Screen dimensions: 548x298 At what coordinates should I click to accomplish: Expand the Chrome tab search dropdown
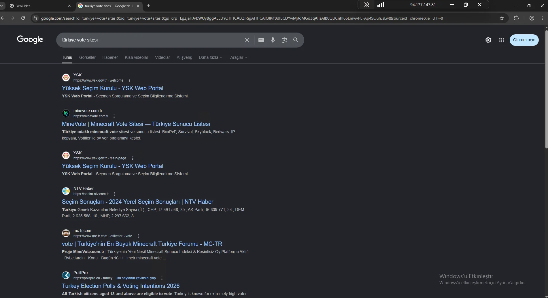pyautogui.click(x=2, y=6)
